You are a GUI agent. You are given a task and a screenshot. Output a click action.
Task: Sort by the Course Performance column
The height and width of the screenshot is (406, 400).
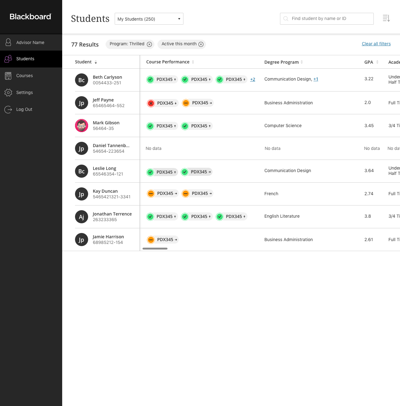(x=193, y=62)
